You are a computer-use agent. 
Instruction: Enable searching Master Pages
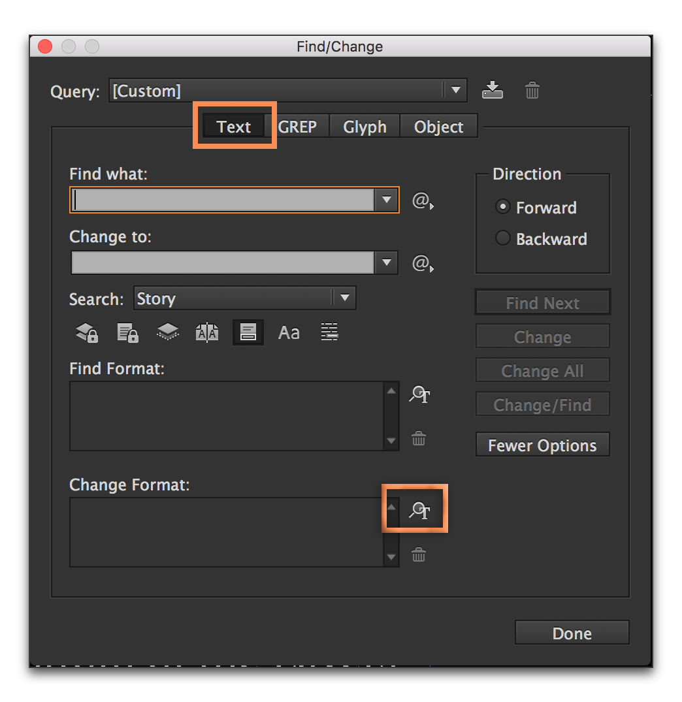point(207,332)
